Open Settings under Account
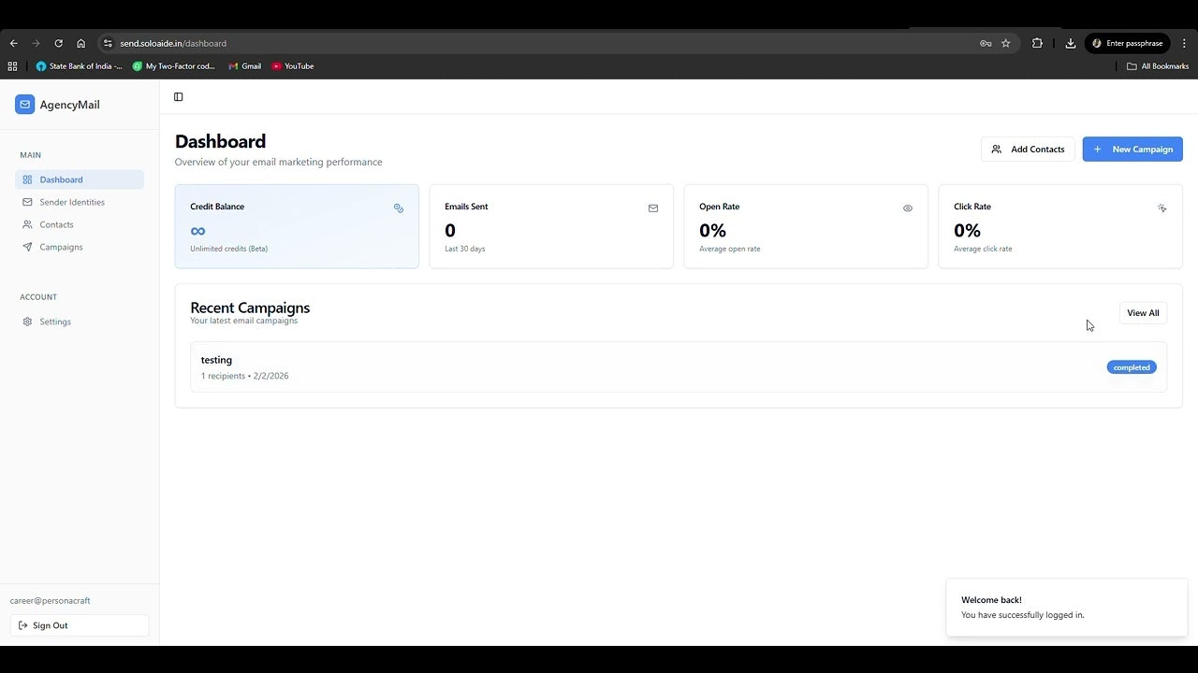Image resolution: width=1198 pixels, height=673 pixels. [80, 322]
